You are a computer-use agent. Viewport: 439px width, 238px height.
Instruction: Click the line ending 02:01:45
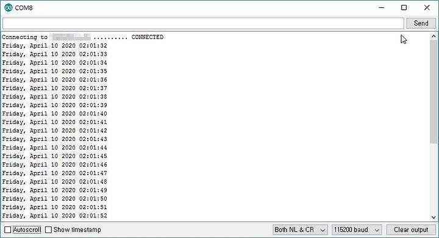tap(55, 156)
